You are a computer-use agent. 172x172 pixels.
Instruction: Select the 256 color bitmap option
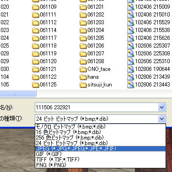(x=100, y=138)
